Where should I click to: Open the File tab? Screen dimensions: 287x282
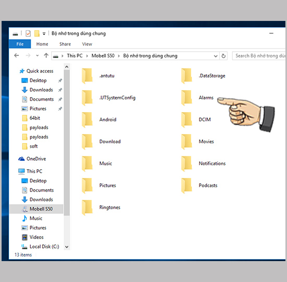tap(20, 44)
